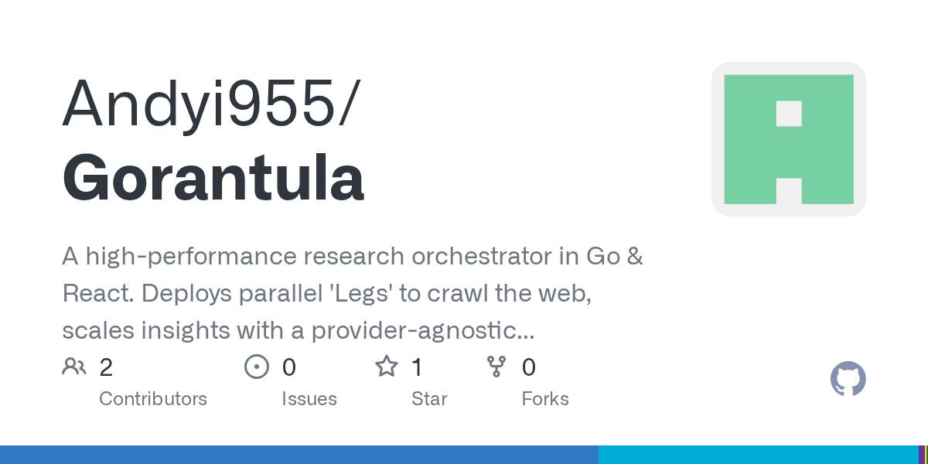Click the contributors count number 2

coord(106,367)
